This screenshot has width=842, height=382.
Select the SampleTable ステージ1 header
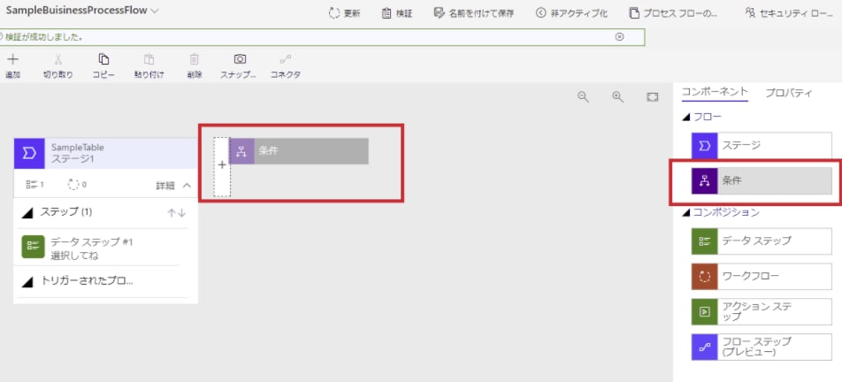(x=106, y=154)
